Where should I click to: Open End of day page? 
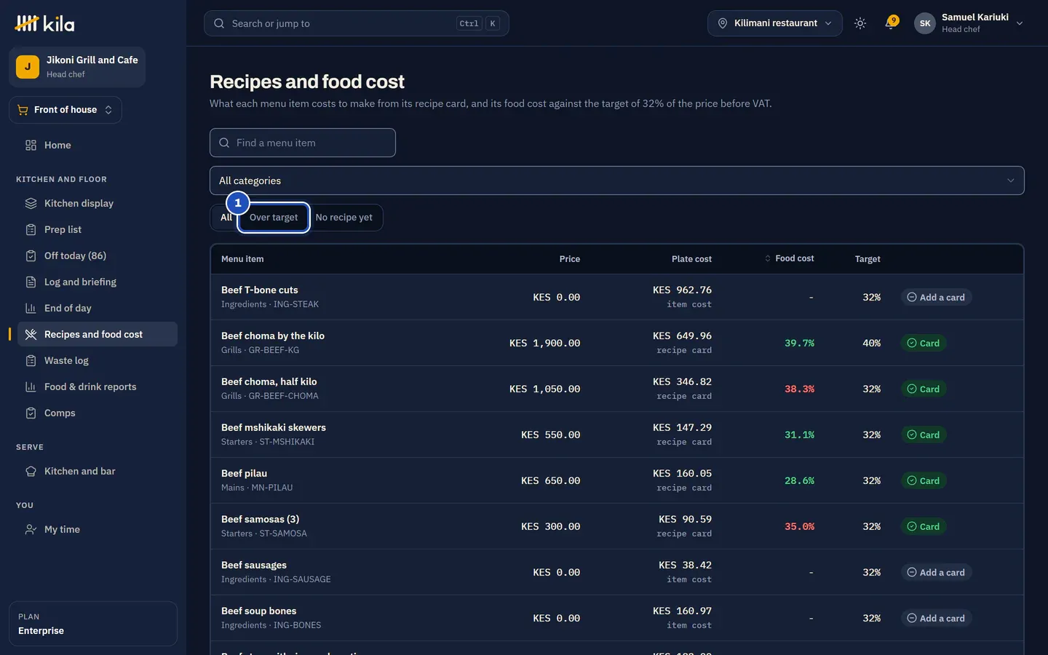click(98, 308)
